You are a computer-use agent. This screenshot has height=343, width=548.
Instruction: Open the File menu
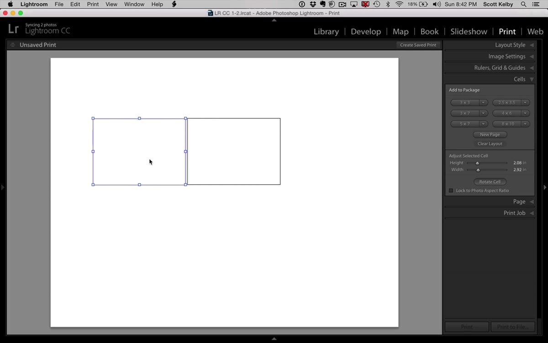tap(59, 4)
